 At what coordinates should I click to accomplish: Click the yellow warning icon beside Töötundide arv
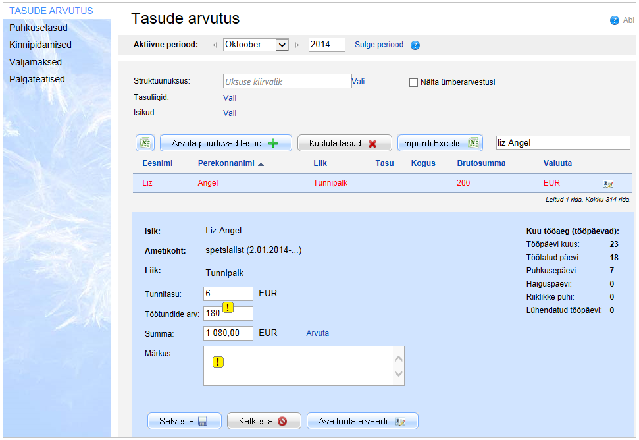coord(229,307)
